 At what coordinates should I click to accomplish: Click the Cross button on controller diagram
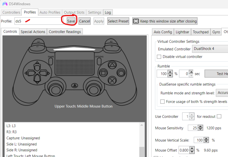click(x=112, y=81)
